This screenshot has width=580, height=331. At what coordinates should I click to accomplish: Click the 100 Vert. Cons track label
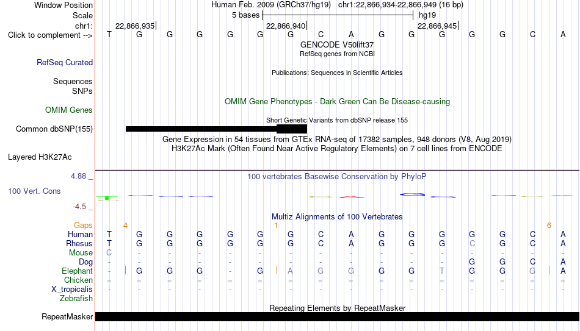[34, 191]
